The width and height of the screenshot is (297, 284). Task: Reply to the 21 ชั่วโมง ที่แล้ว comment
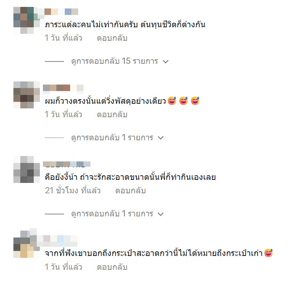[131, 191]
